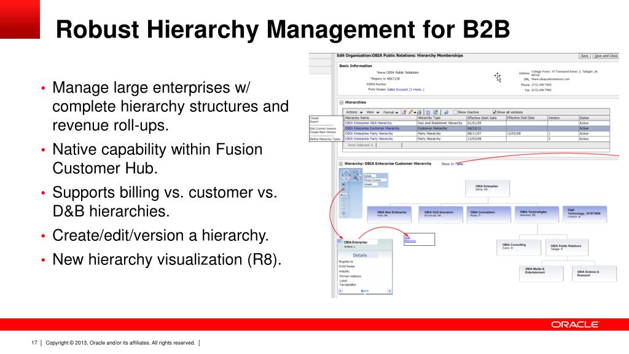Choose Edit Current Version menu item
The width and height of the screenshot is (629, 354).
323,128
